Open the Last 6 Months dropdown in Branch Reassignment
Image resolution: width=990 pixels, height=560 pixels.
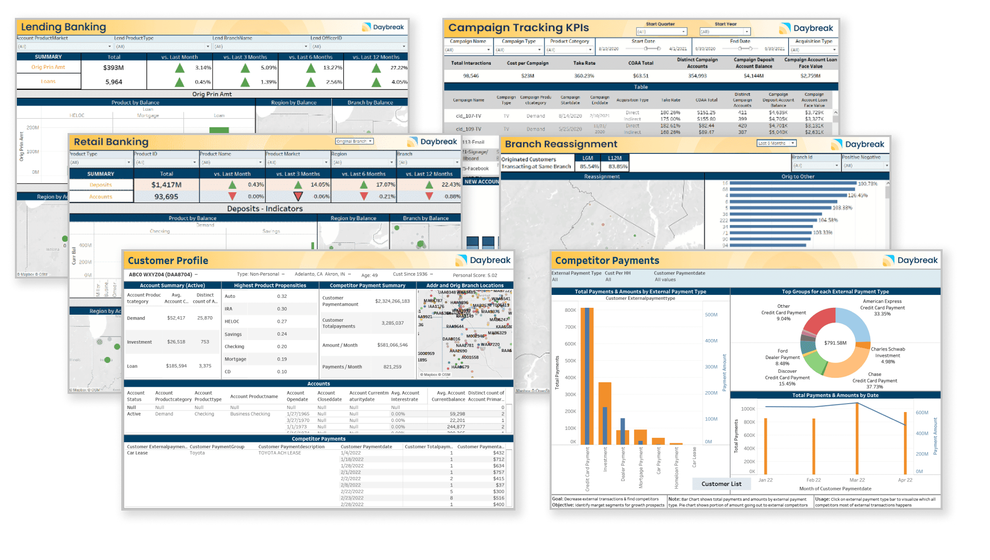[x=776, y=143]
